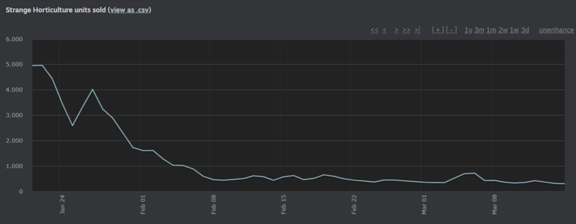Click the Jan 24 axis label

coord(62,204)
